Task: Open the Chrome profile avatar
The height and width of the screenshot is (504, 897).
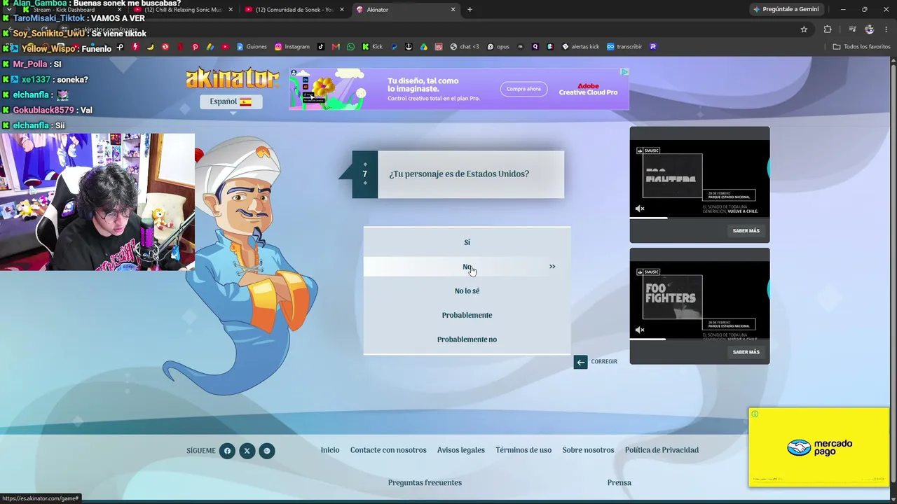Action: coord(870,29)
